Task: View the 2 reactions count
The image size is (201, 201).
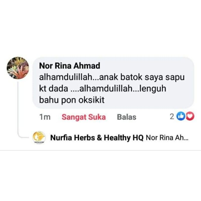Action: [172, 117]
